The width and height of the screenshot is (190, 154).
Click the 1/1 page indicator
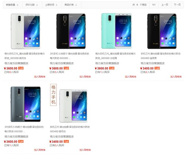[x=154, y=5]
